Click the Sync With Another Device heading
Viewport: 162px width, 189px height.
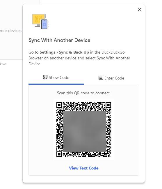click(59, 40)
